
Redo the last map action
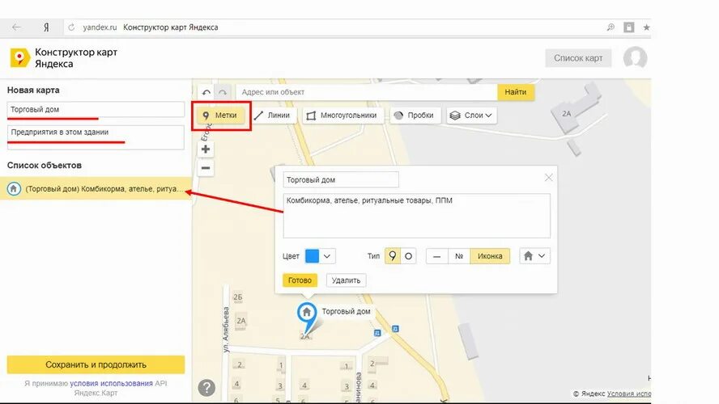(223, 92)
